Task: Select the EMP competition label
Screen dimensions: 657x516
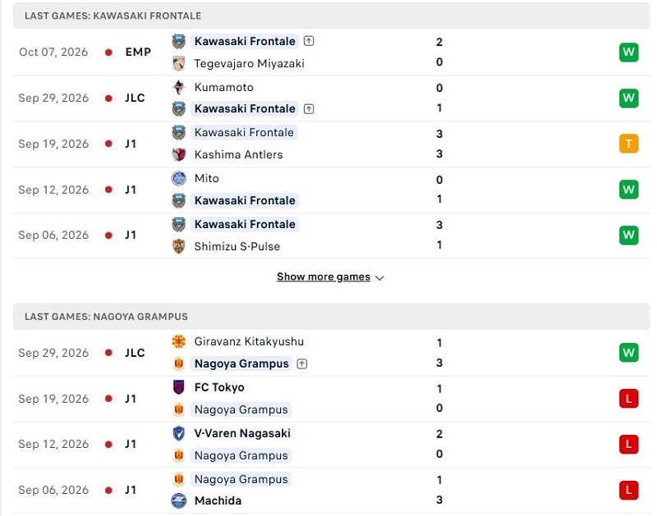Action: (x=138, y=52)
